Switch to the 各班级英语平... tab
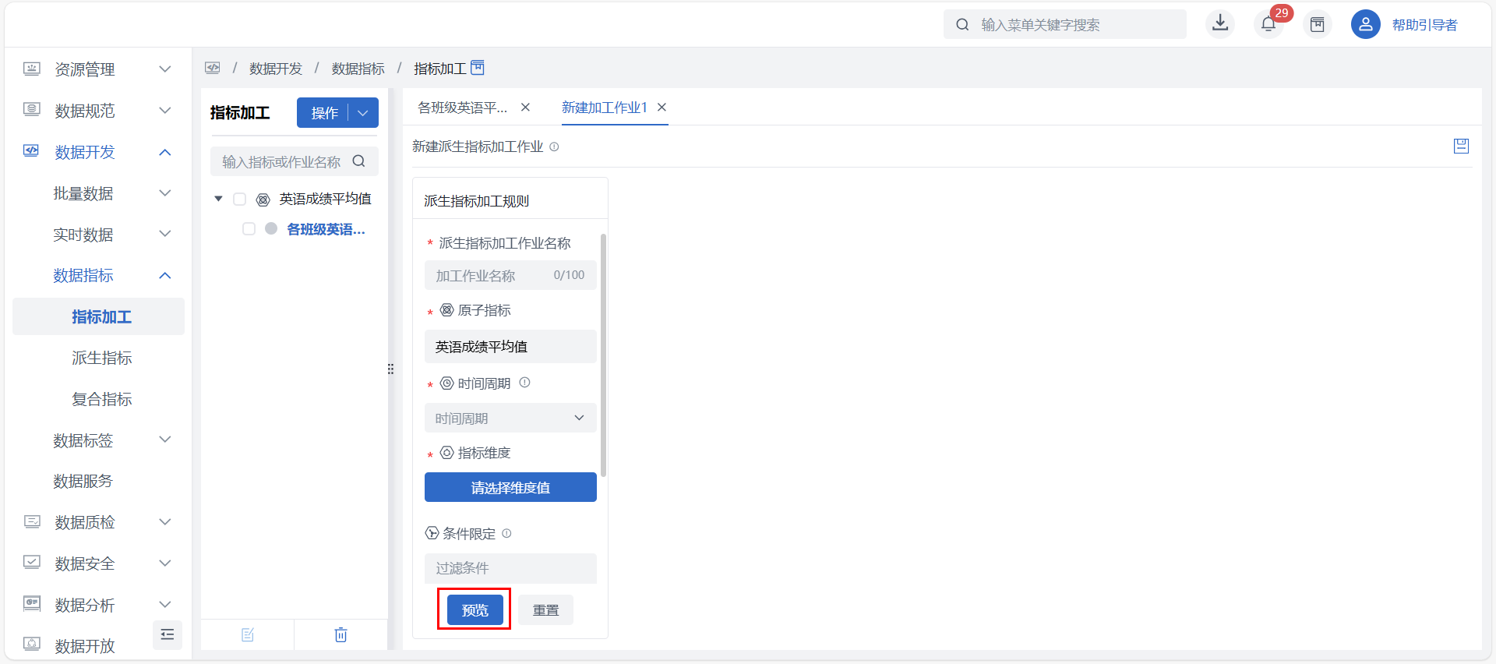This screenshot has width=1496, height=664. [x=462, y=108]
